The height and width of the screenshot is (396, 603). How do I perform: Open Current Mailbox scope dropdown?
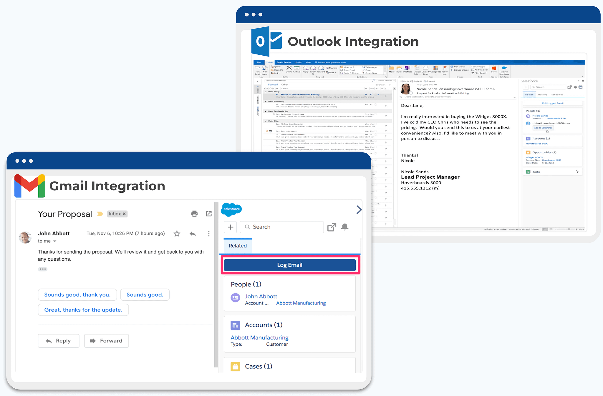pos(386,81)
